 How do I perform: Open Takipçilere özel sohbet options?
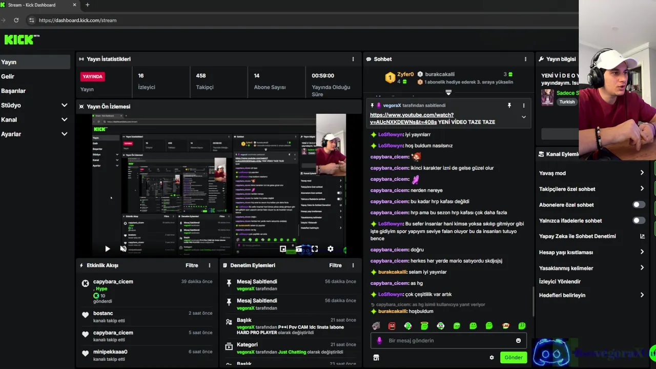tap(591, 189)
